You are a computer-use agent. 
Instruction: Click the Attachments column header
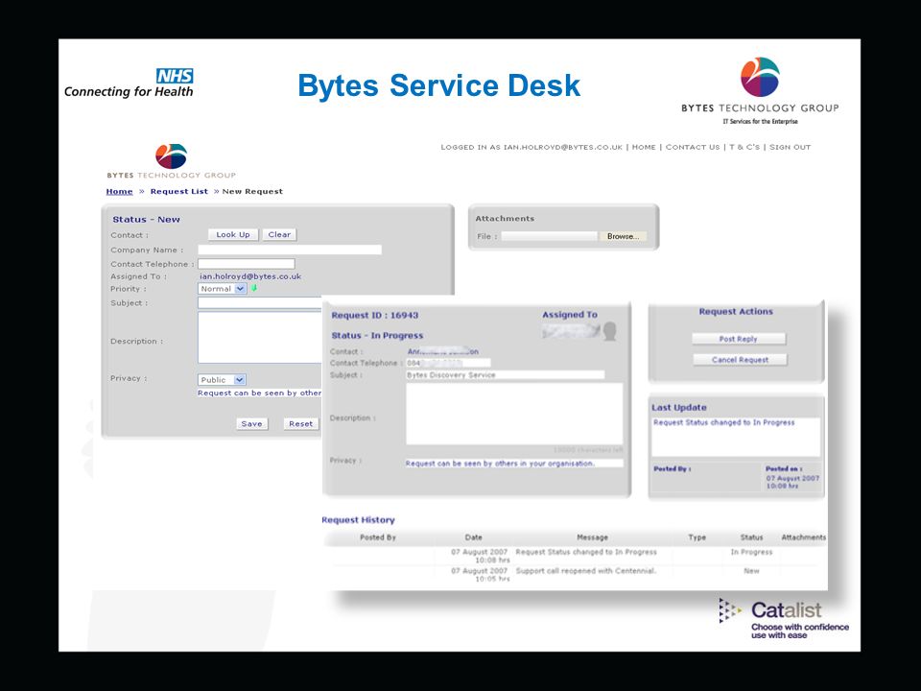point(804,537)
